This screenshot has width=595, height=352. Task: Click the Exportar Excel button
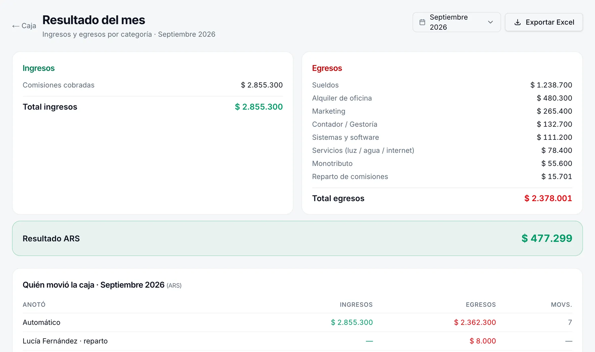(x=544, y=22)
